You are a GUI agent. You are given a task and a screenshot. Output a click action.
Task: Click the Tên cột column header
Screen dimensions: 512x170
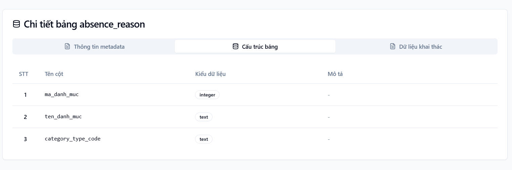coord(54,74)
